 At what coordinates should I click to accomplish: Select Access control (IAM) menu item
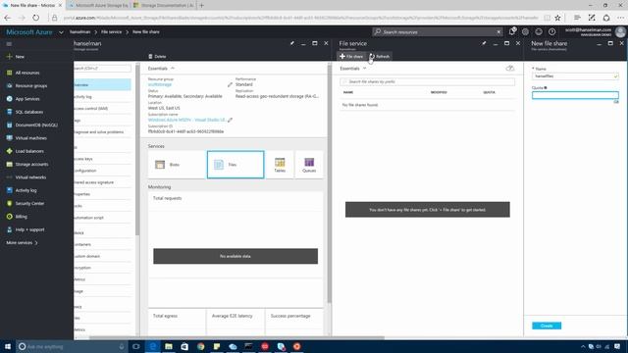[102, 109]
